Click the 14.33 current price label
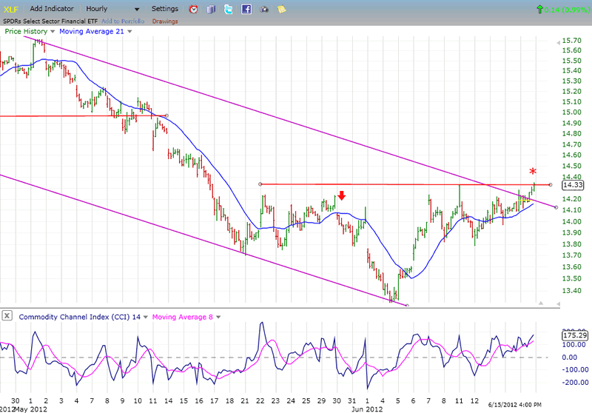 tap(573, 185)
